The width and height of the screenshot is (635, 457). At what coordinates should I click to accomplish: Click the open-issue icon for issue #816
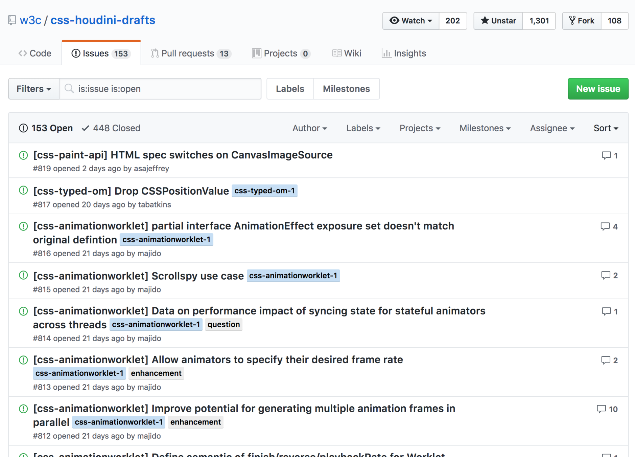point(23,226)
